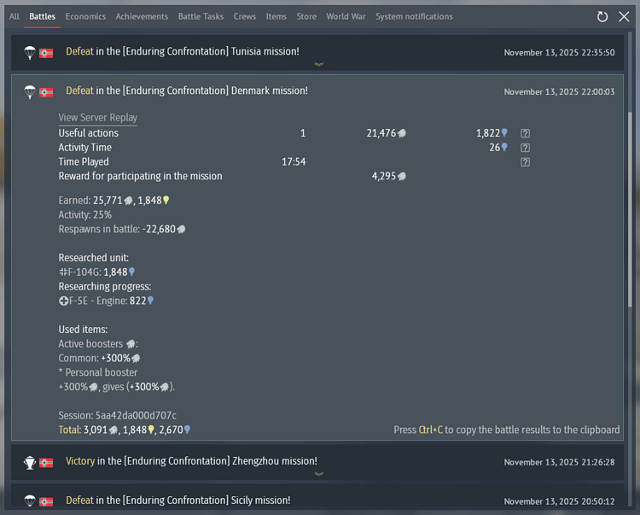640x515 pixels.
Task: Switch to the Economics tab
Action: [x=85, y=16]
